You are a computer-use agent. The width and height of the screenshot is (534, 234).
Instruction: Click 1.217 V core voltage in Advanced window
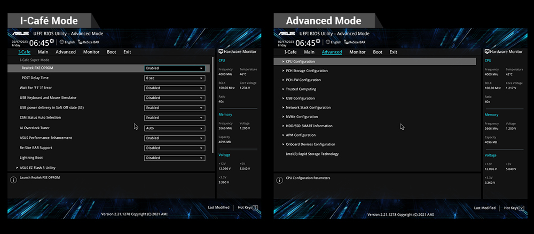(511, 88)
